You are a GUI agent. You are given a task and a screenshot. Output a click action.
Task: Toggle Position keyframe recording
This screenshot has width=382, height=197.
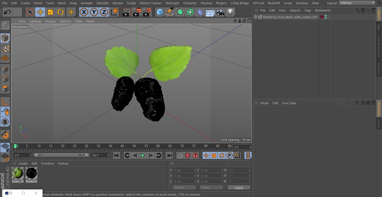click(x=206, y=155)
